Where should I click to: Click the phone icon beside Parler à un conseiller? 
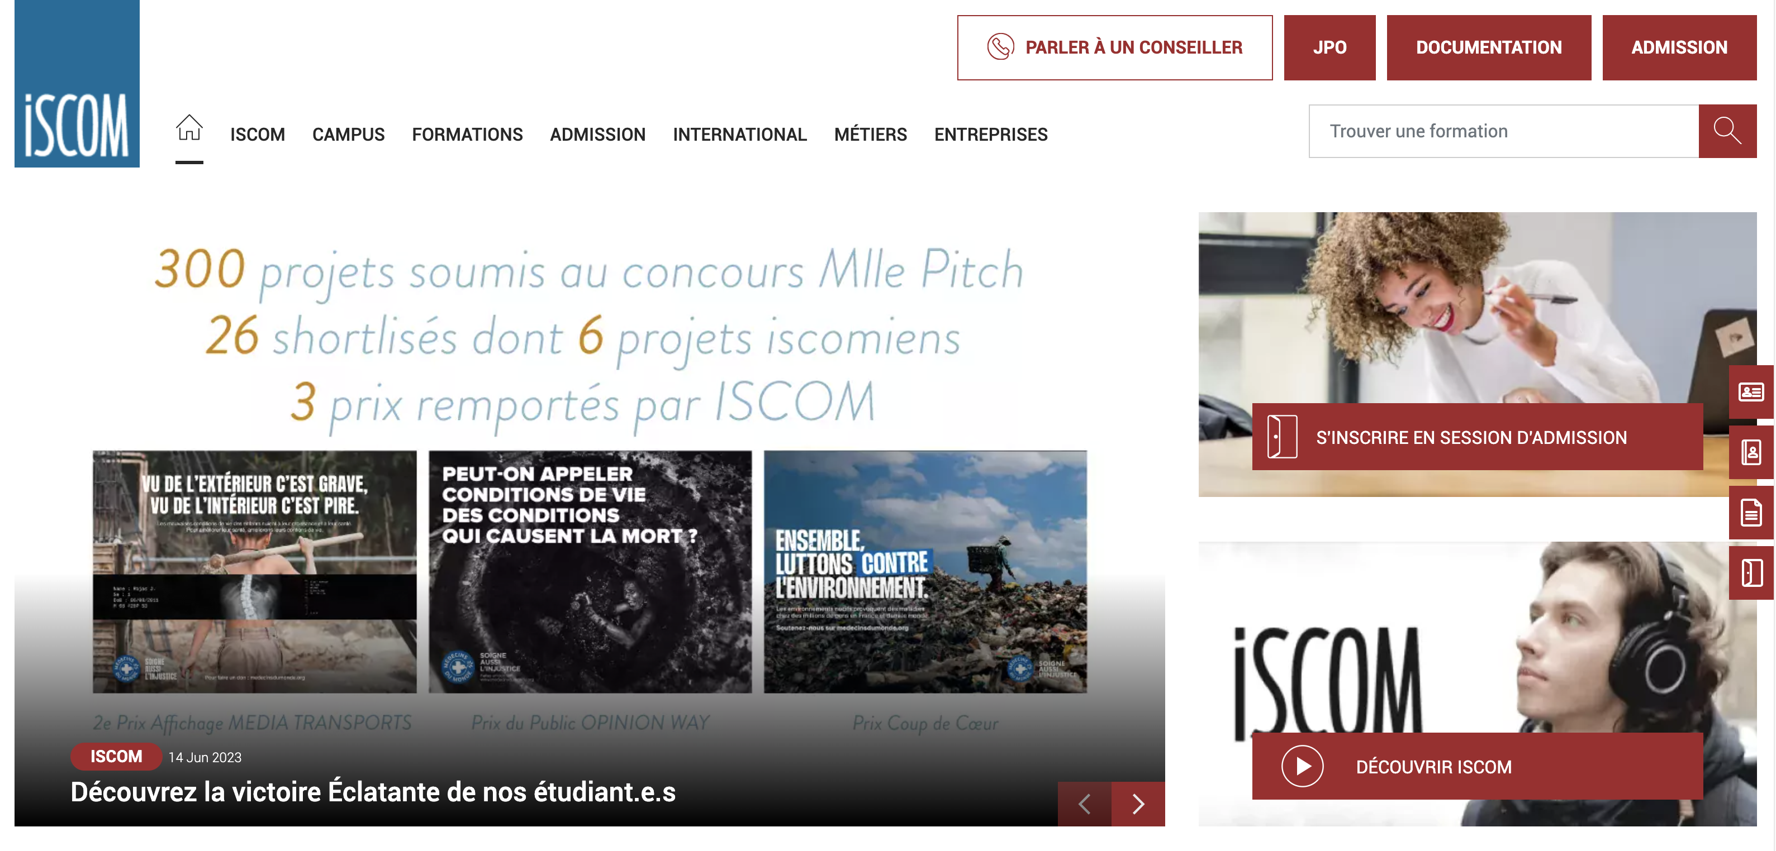point(1000,47)
